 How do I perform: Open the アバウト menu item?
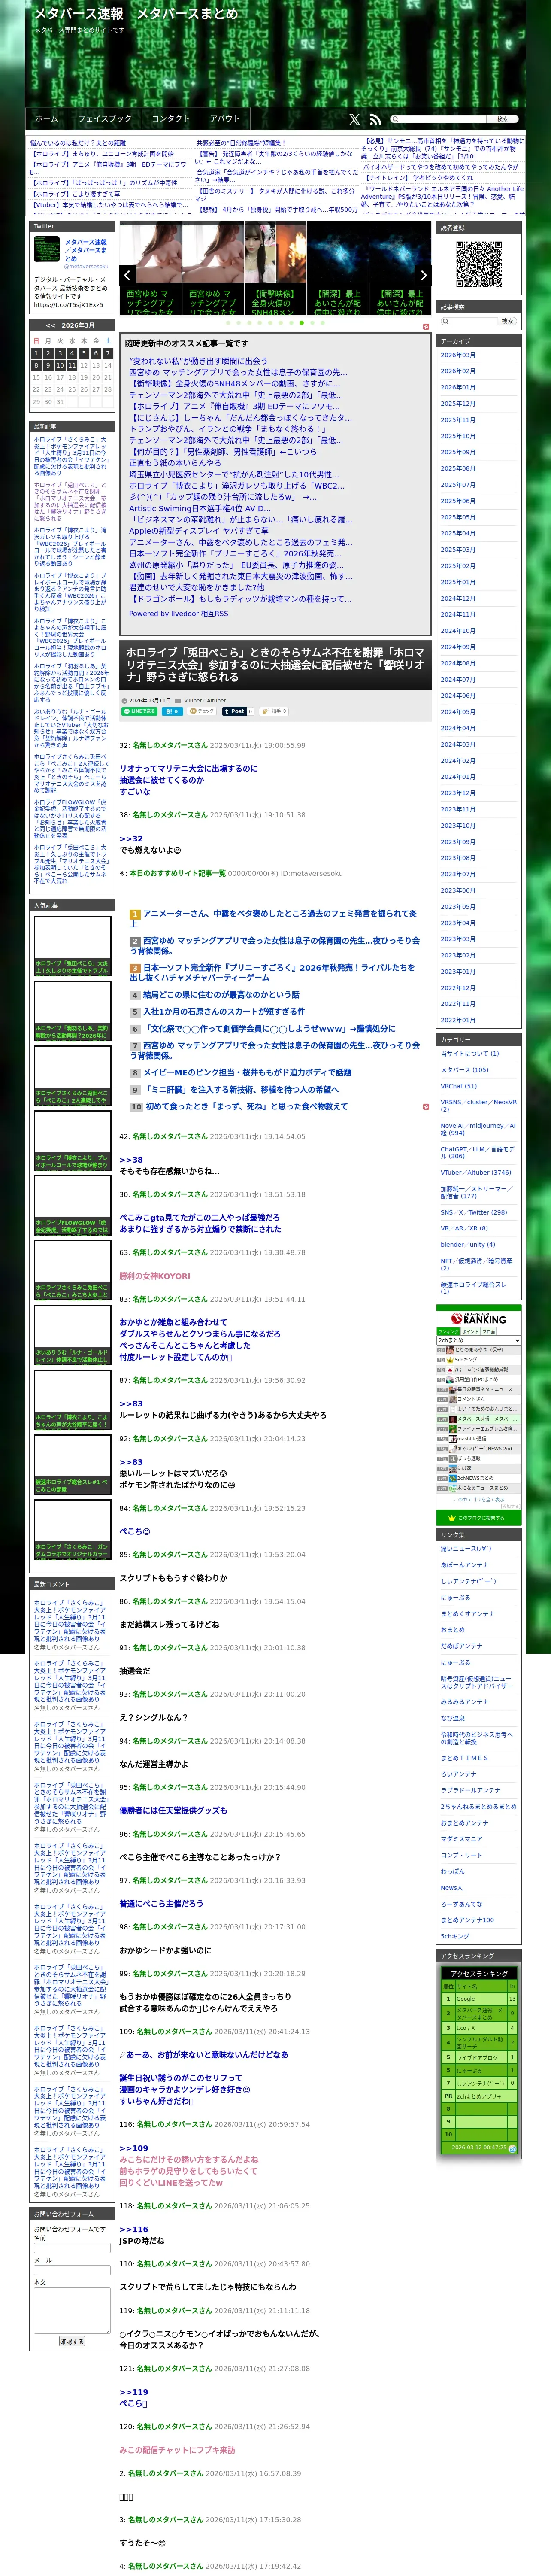(x=225, y=118)
